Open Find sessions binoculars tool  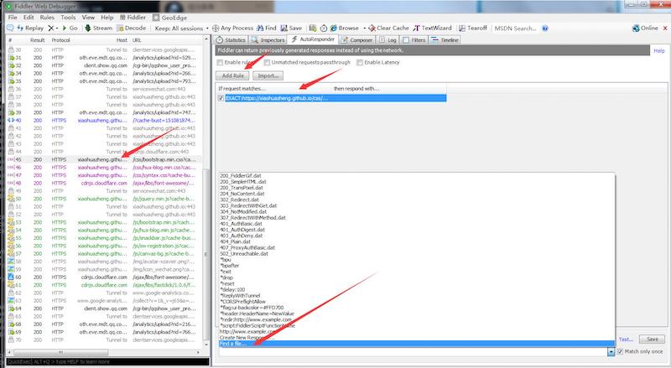[x=266, y=28]
